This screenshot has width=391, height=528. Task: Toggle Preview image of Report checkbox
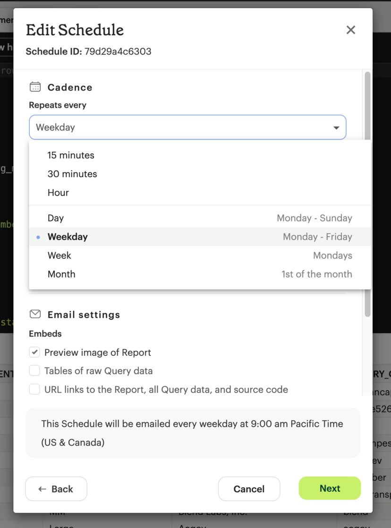(x=34, y=352)
